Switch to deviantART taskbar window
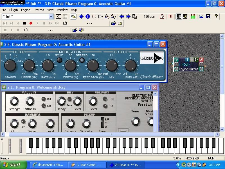The width and height of the screenshot is (225, 169). [48, 165]
